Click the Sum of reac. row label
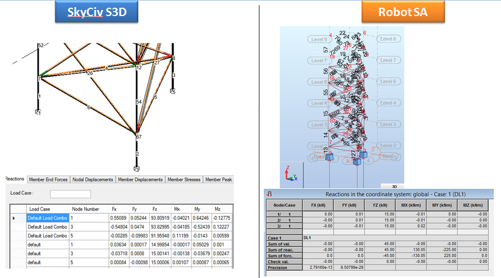501x278 pixels. click(284, 250)
